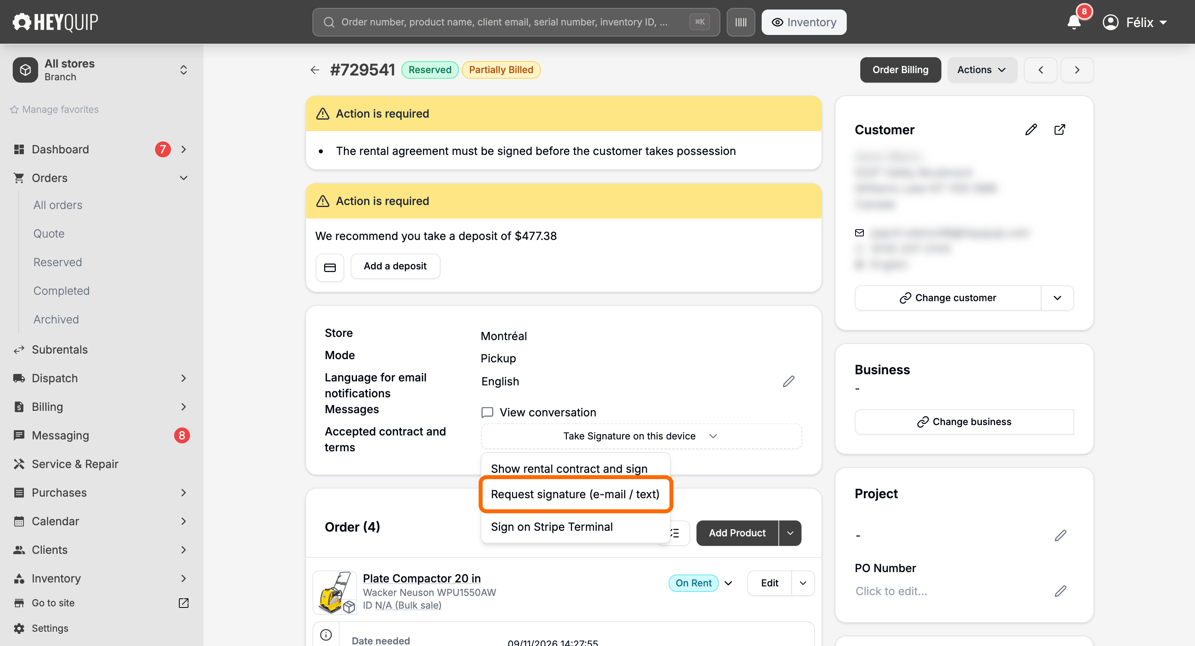Click Add a deposit
Screen dimensions: 1195x646
point(395,266)
